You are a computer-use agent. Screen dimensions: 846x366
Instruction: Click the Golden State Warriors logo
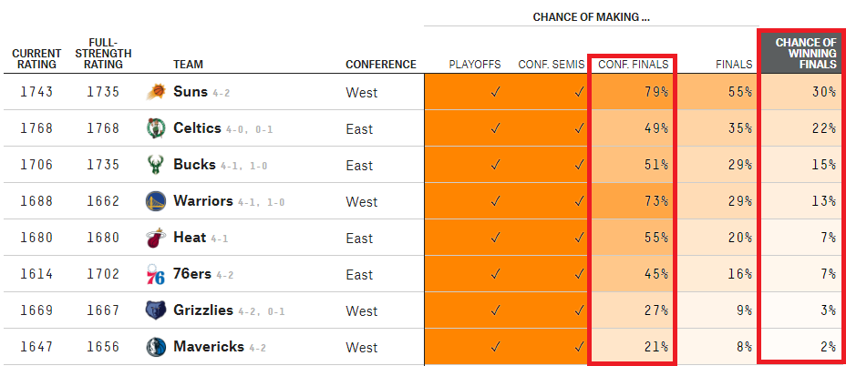click(x=156, y=201)
